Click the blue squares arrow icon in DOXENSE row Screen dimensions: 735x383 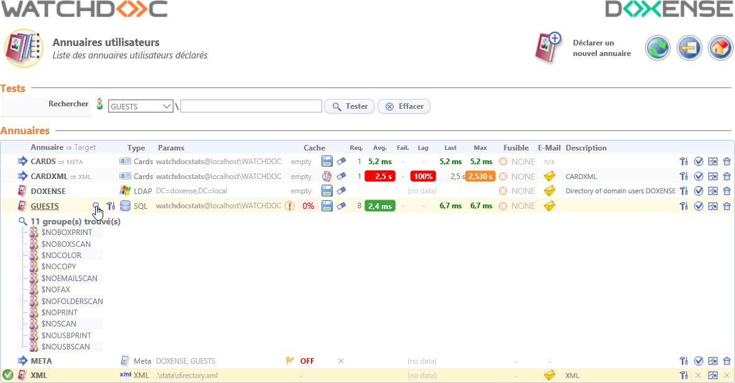(x=713, y=191)
